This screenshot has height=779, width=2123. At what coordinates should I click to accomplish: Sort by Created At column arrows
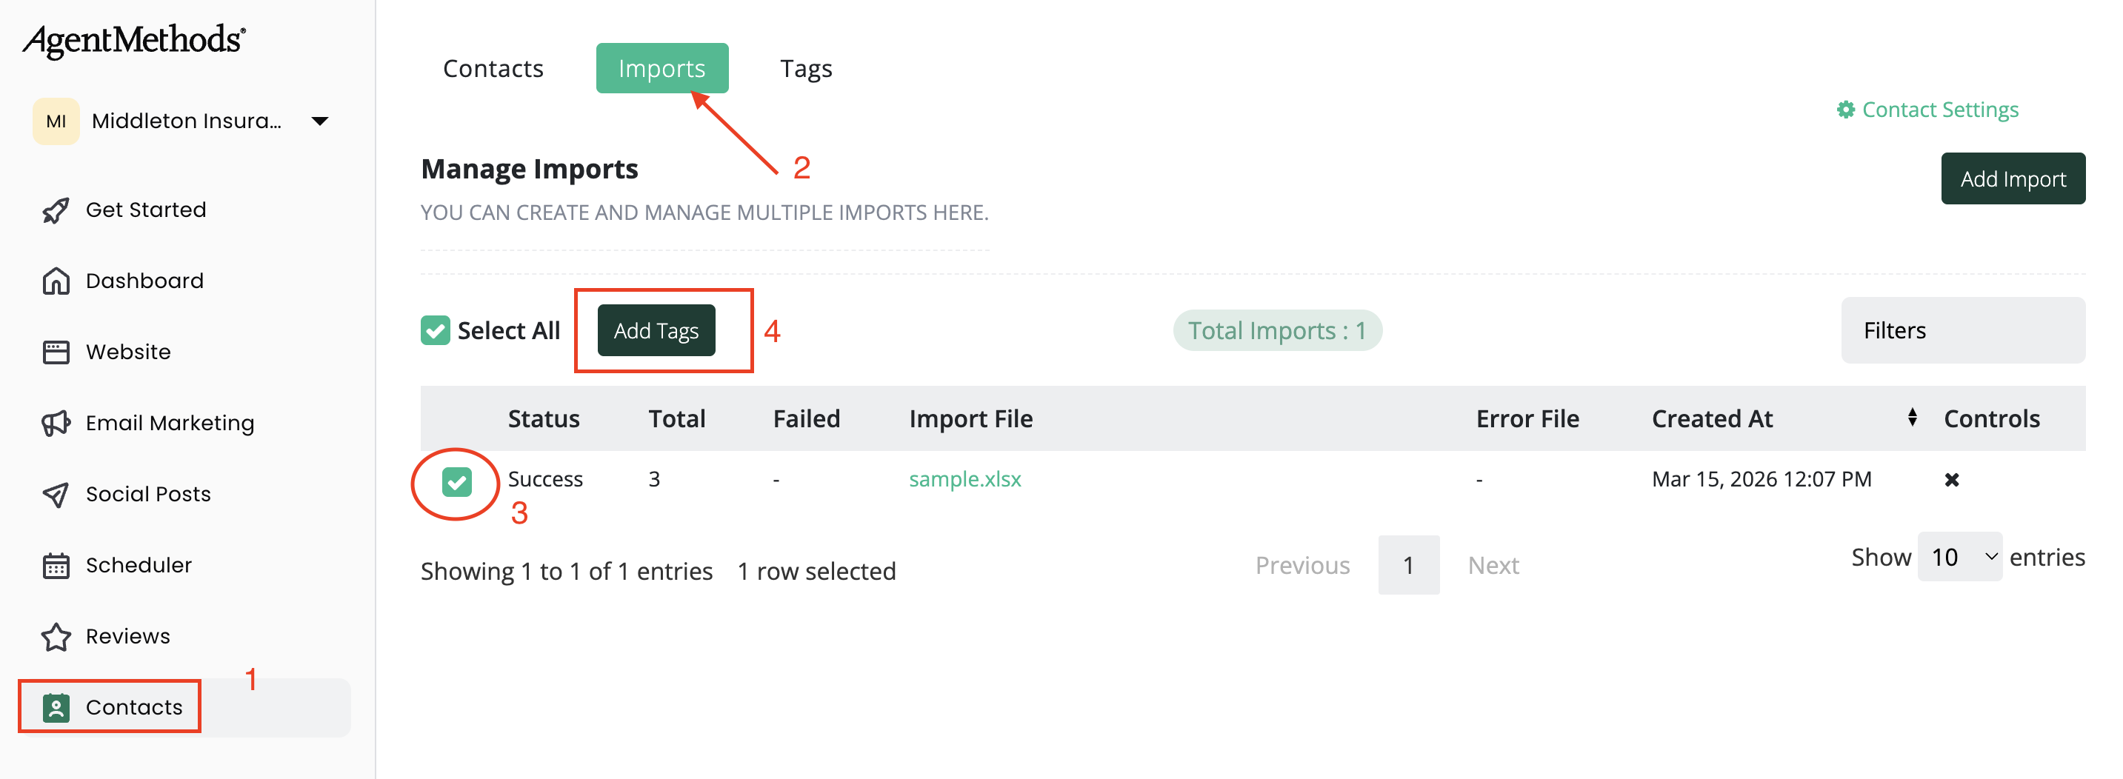click(x=1911, y=418)
